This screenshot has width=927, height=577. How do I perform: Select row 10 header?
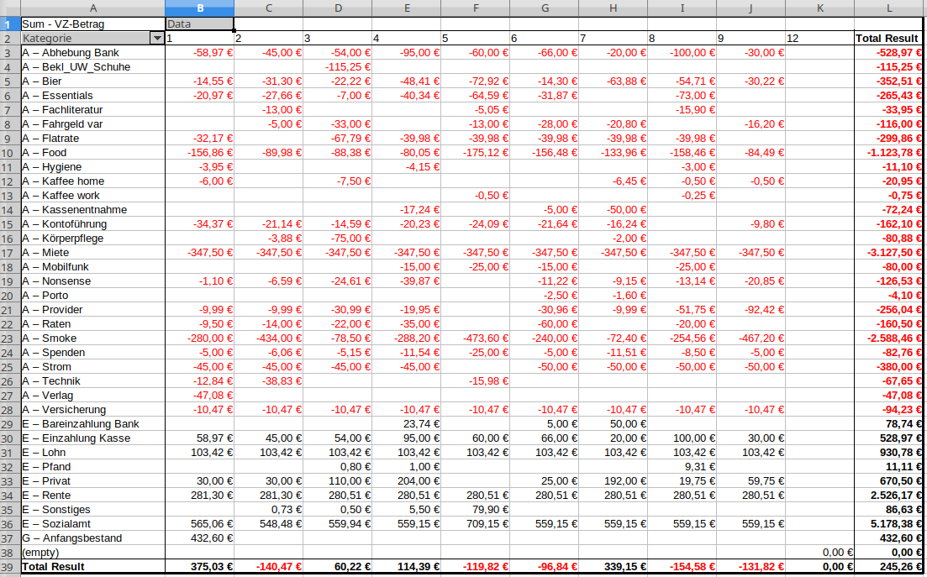click(9, 153)
